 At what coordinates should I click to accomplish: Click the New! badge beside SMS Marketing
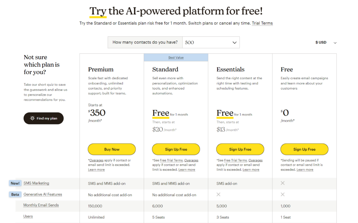[x=15, y=183]
